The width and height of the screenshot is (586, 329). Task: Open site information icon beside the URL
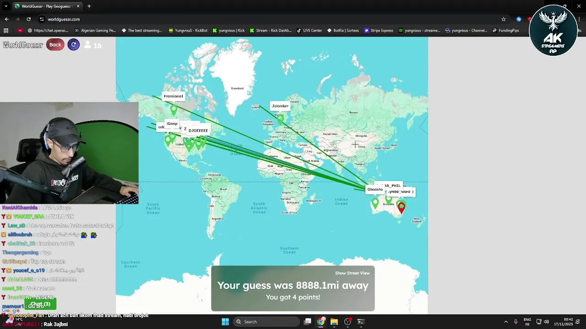[x=42, y=19]
